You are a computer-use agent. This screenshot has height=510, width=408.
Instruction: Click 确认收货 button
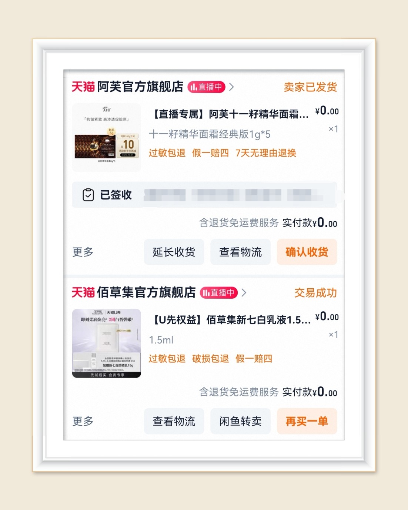coord(307,252)
